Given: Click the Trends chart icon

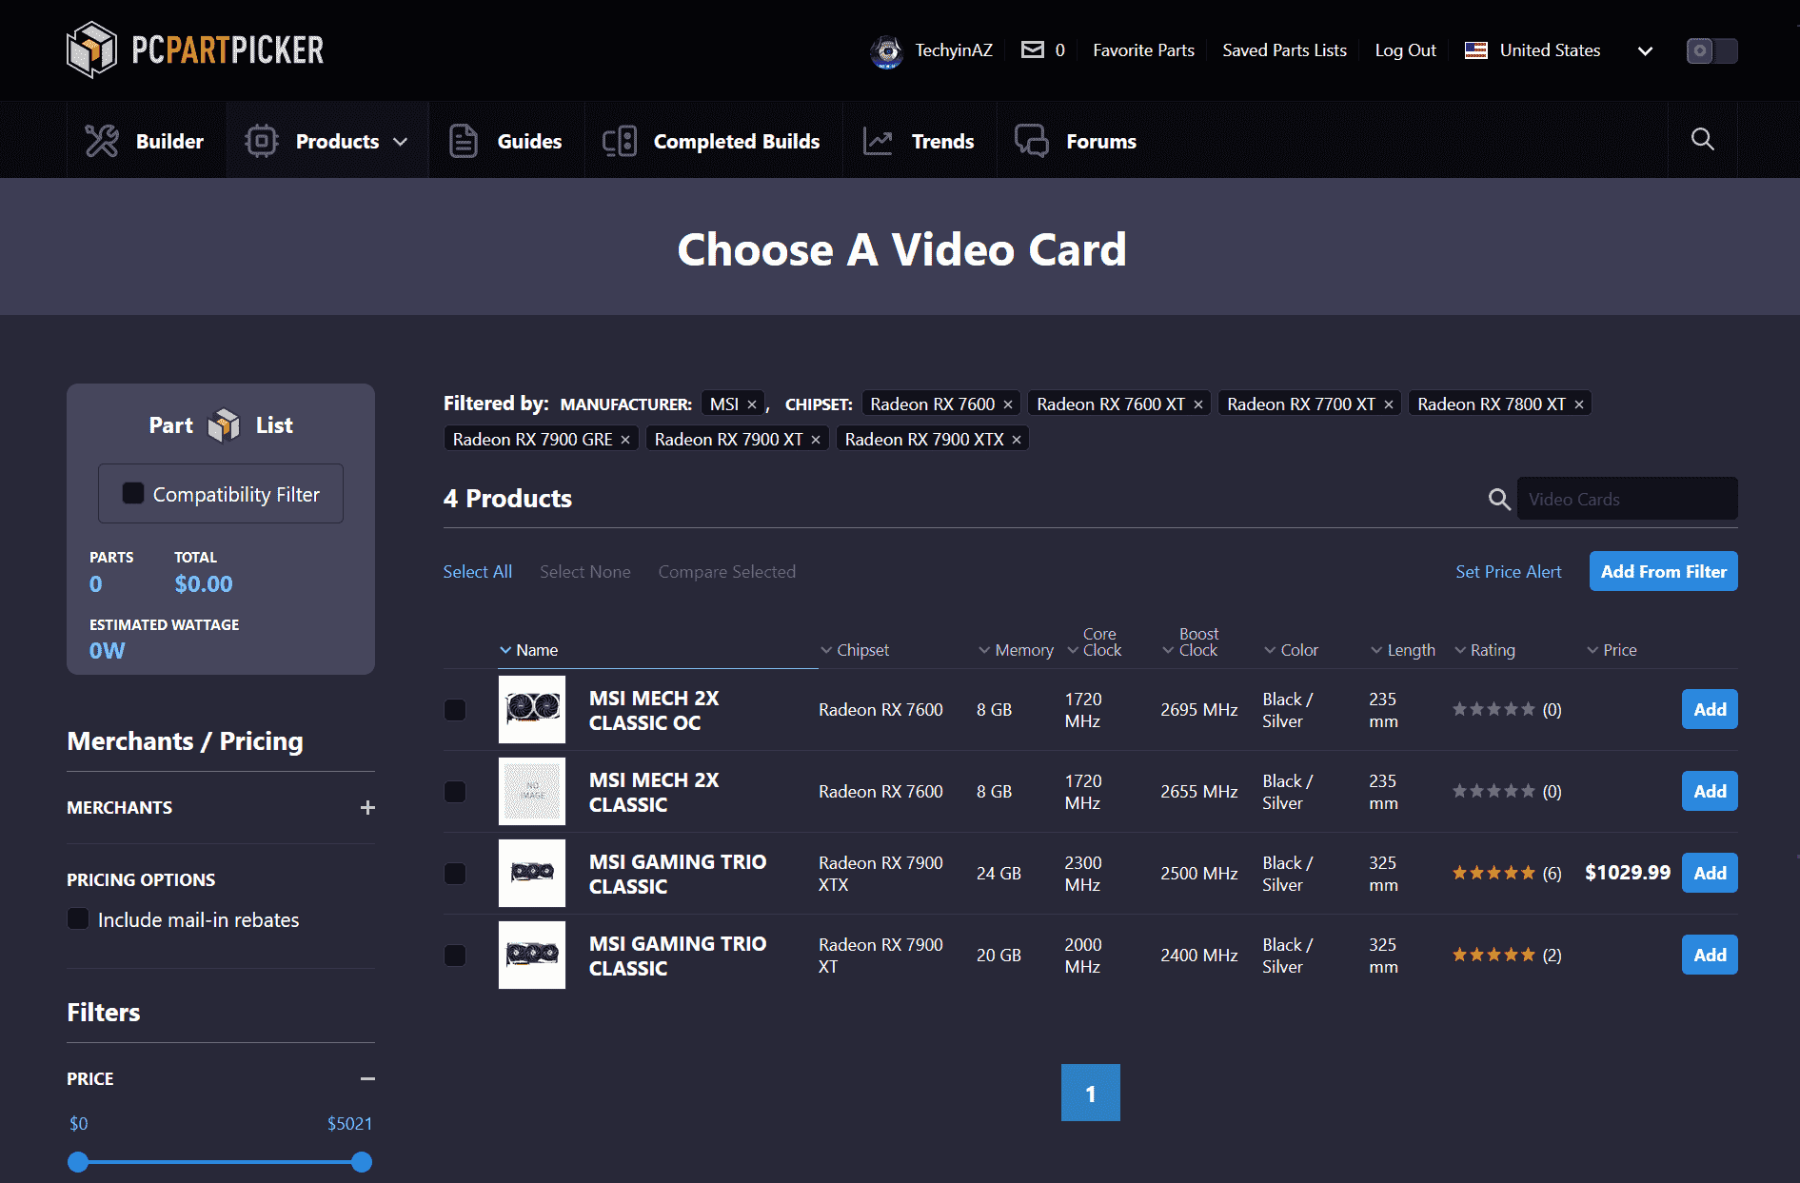Looking at the screenshot, I should [x=878, y=141].
